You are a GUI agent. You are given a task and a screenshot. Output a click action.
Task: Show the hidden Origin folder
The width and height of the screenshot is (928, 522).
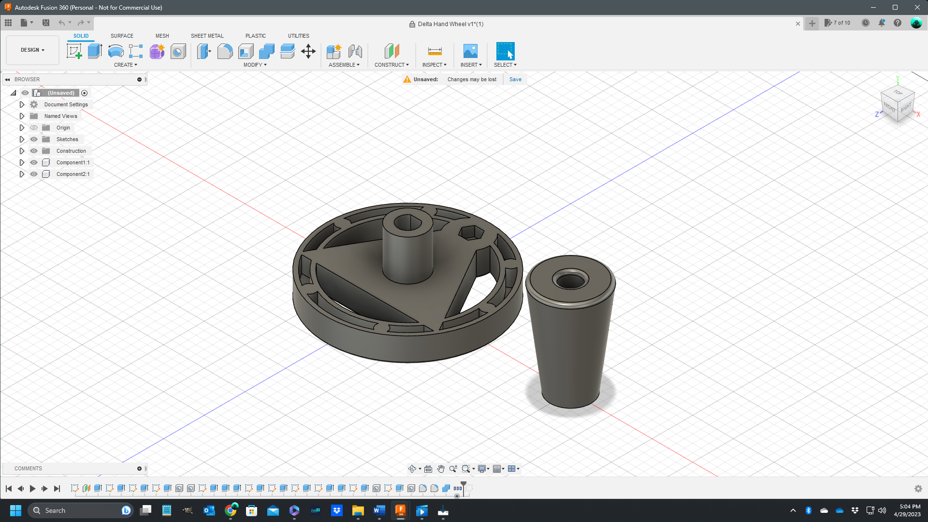click(34, 128)
